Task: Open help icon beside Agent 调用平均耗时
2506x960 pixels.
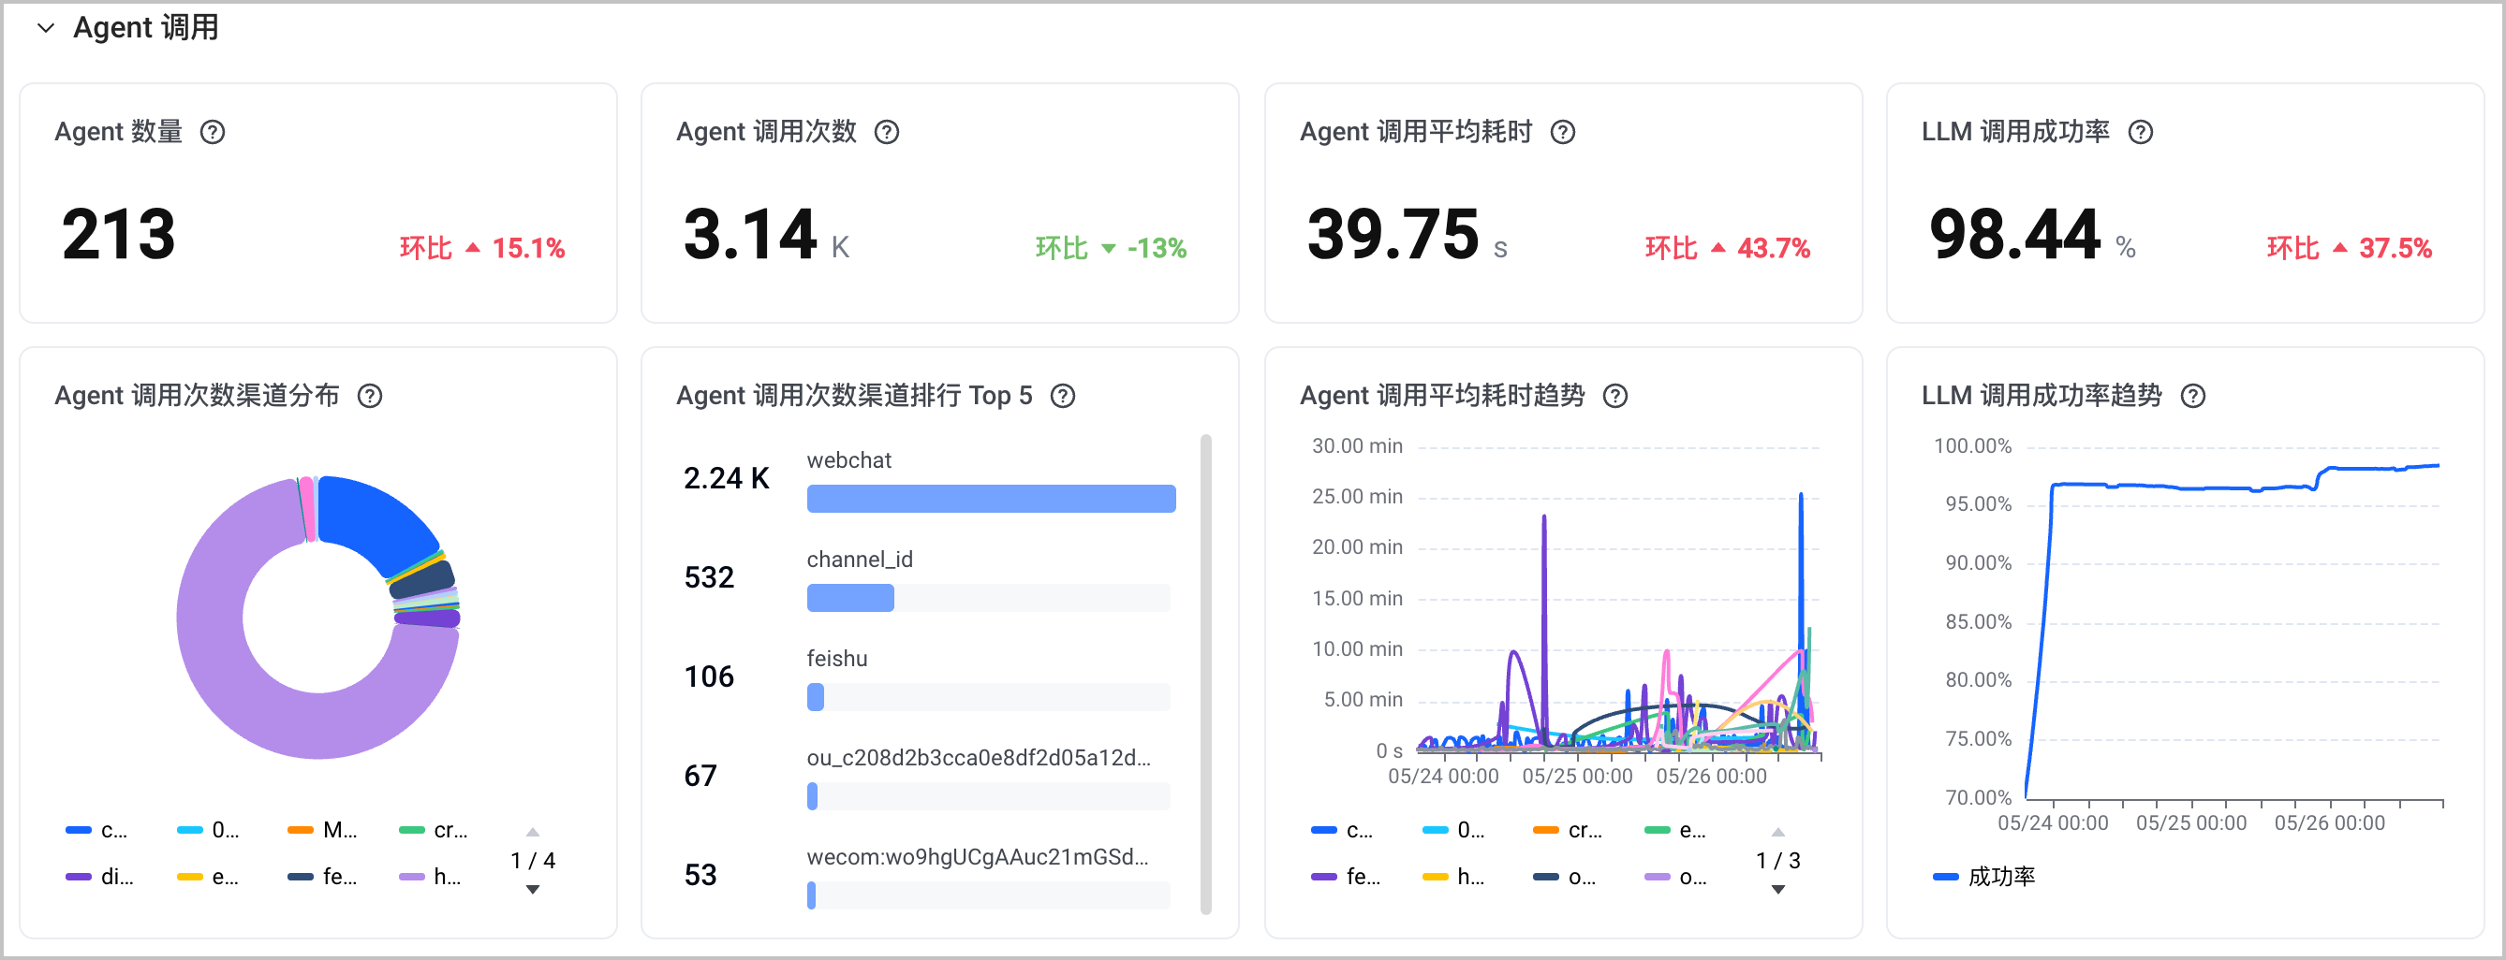Action: pyautogui.click(x=1562, y=132)
